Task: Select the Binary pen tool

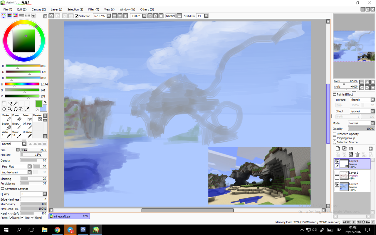Action: click(16, 126)
